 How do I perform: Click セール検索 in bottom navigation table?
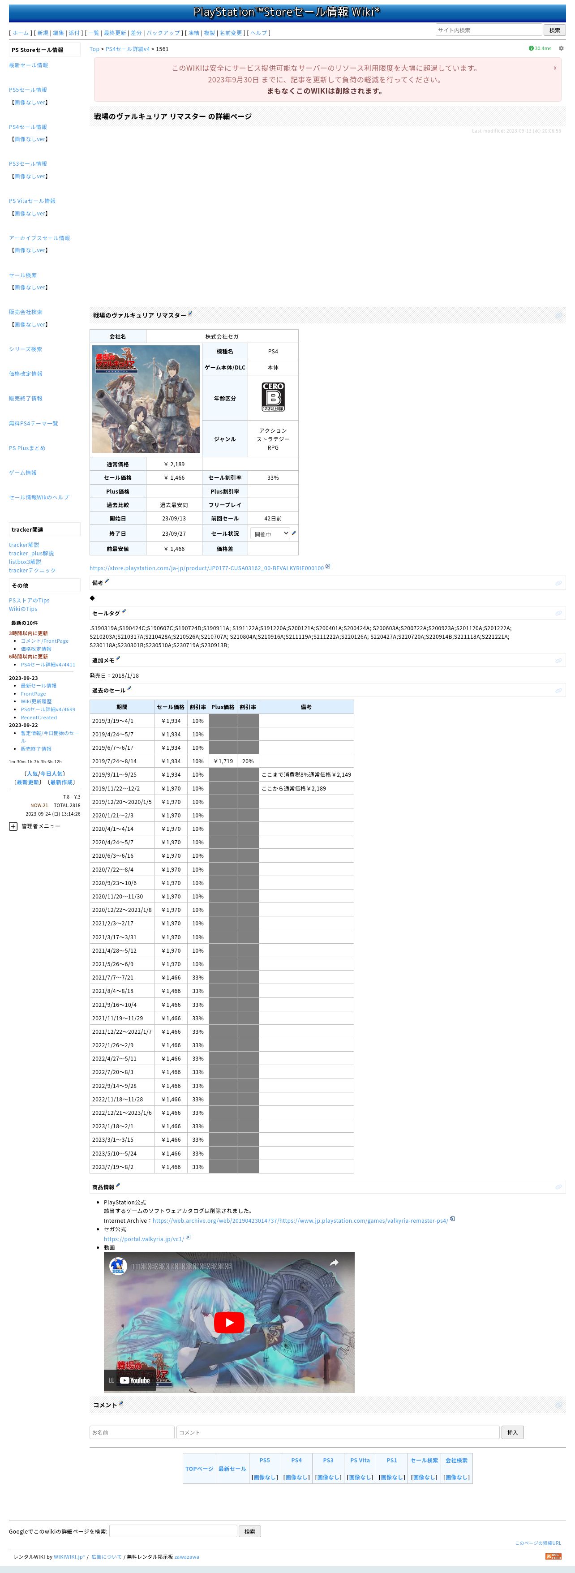pos(424,1460)
